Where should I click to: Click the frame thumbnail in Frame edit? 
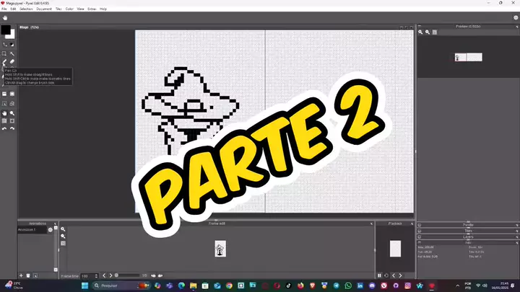click(220, 249)
